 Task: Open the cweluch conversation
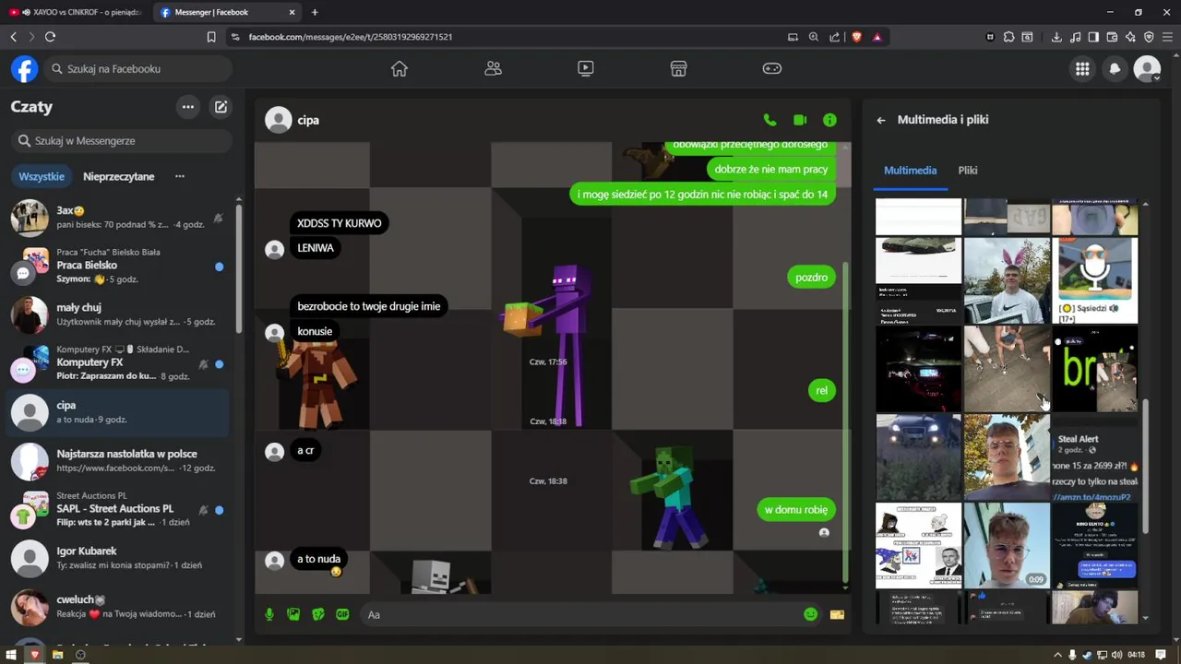tap(118, 608)
